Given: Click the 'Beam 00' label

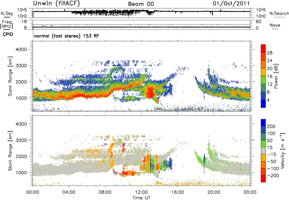Looking at the screenshot, I should [141, 4].
